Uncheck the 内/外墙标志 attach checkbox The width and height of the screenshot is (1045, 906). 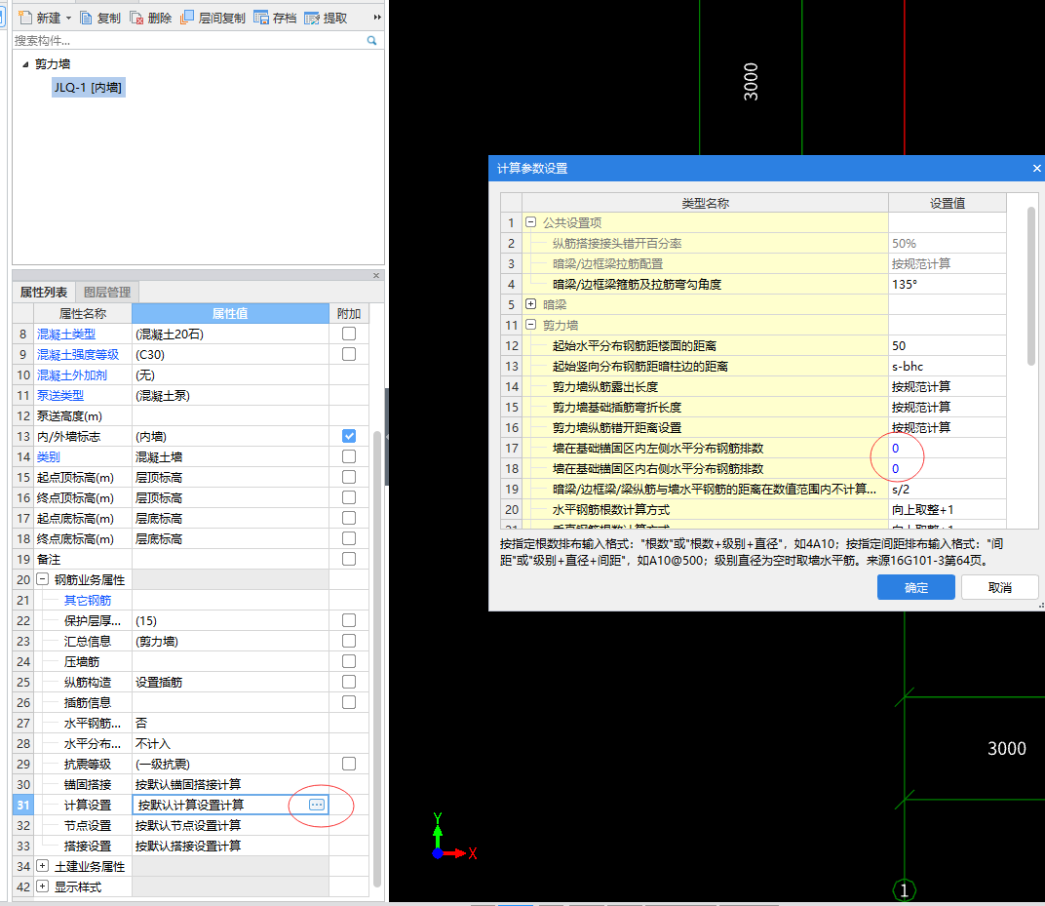point(349,436)
